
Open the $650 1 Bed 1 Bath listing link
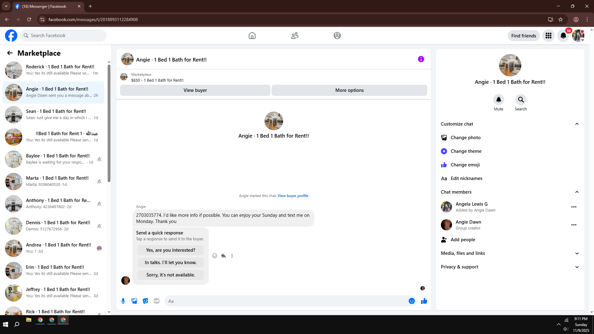coord(157,80)
